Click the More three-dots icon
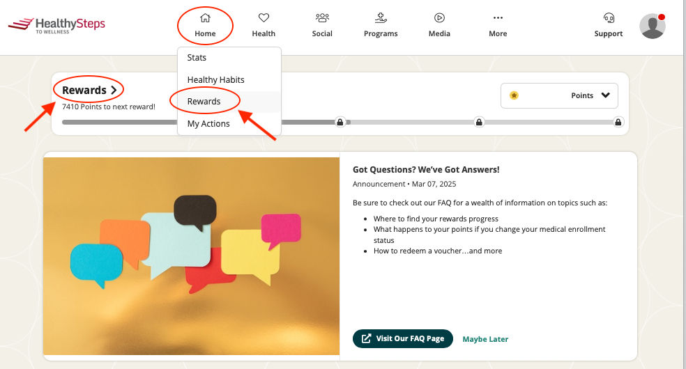Viewport: 686px width, 369px height. click(x=498, y=18)
